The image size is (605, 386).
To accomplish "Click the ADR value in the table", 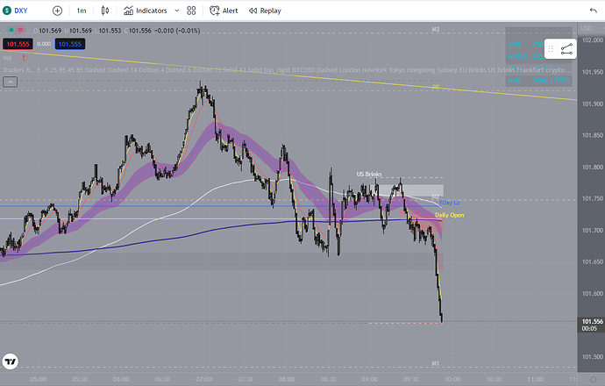I will (x=537, y=45).
